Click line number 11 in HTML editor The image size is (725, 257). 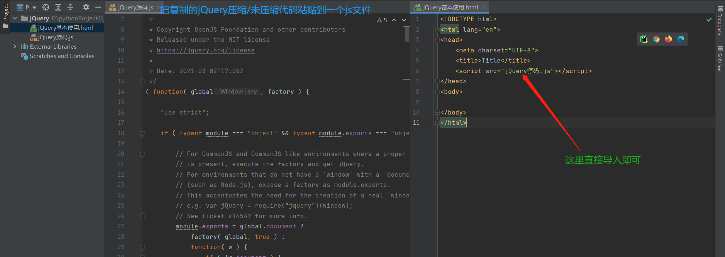[416, 122]
